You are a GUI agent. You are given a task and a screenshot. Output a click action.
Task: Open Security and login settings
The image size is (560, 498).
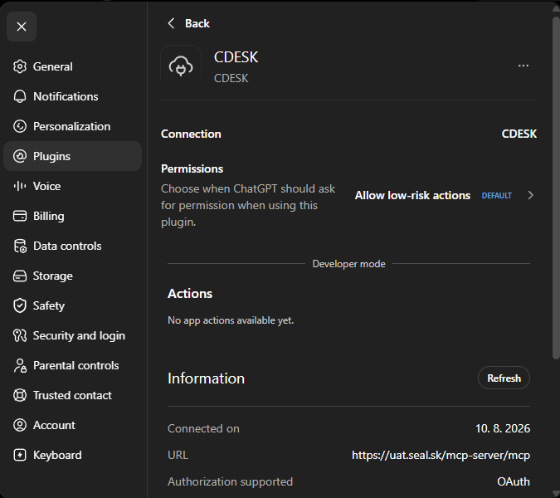coord(72,335)
